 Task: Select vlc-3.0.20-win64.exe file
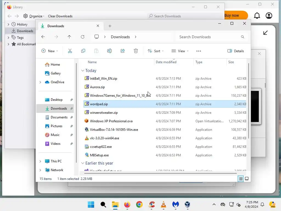(165, 138)
